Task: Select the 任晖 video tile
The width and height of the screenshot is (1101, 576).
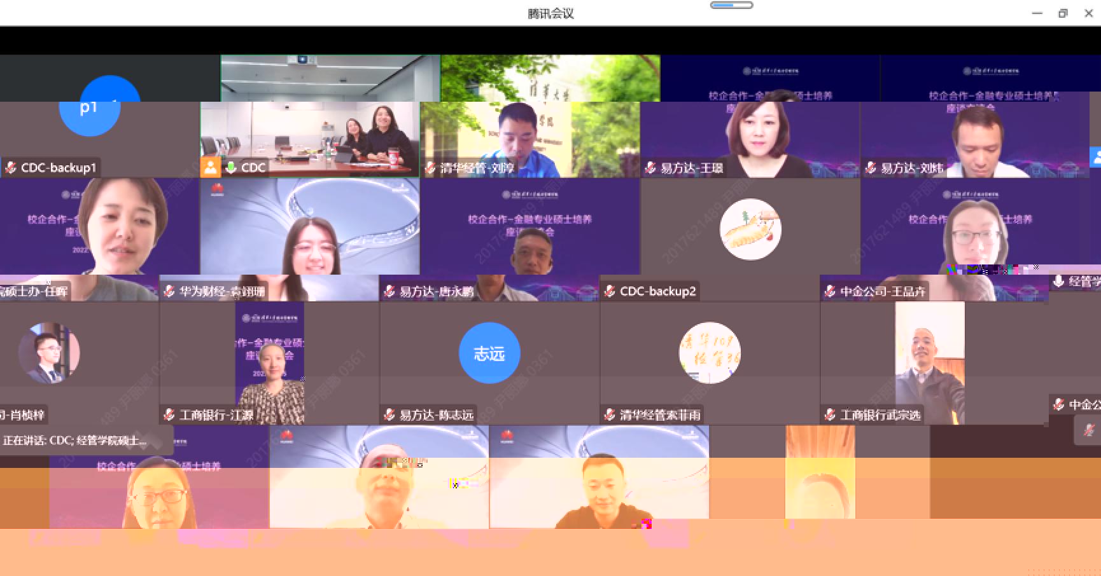Action: click(x=100, y=226)
